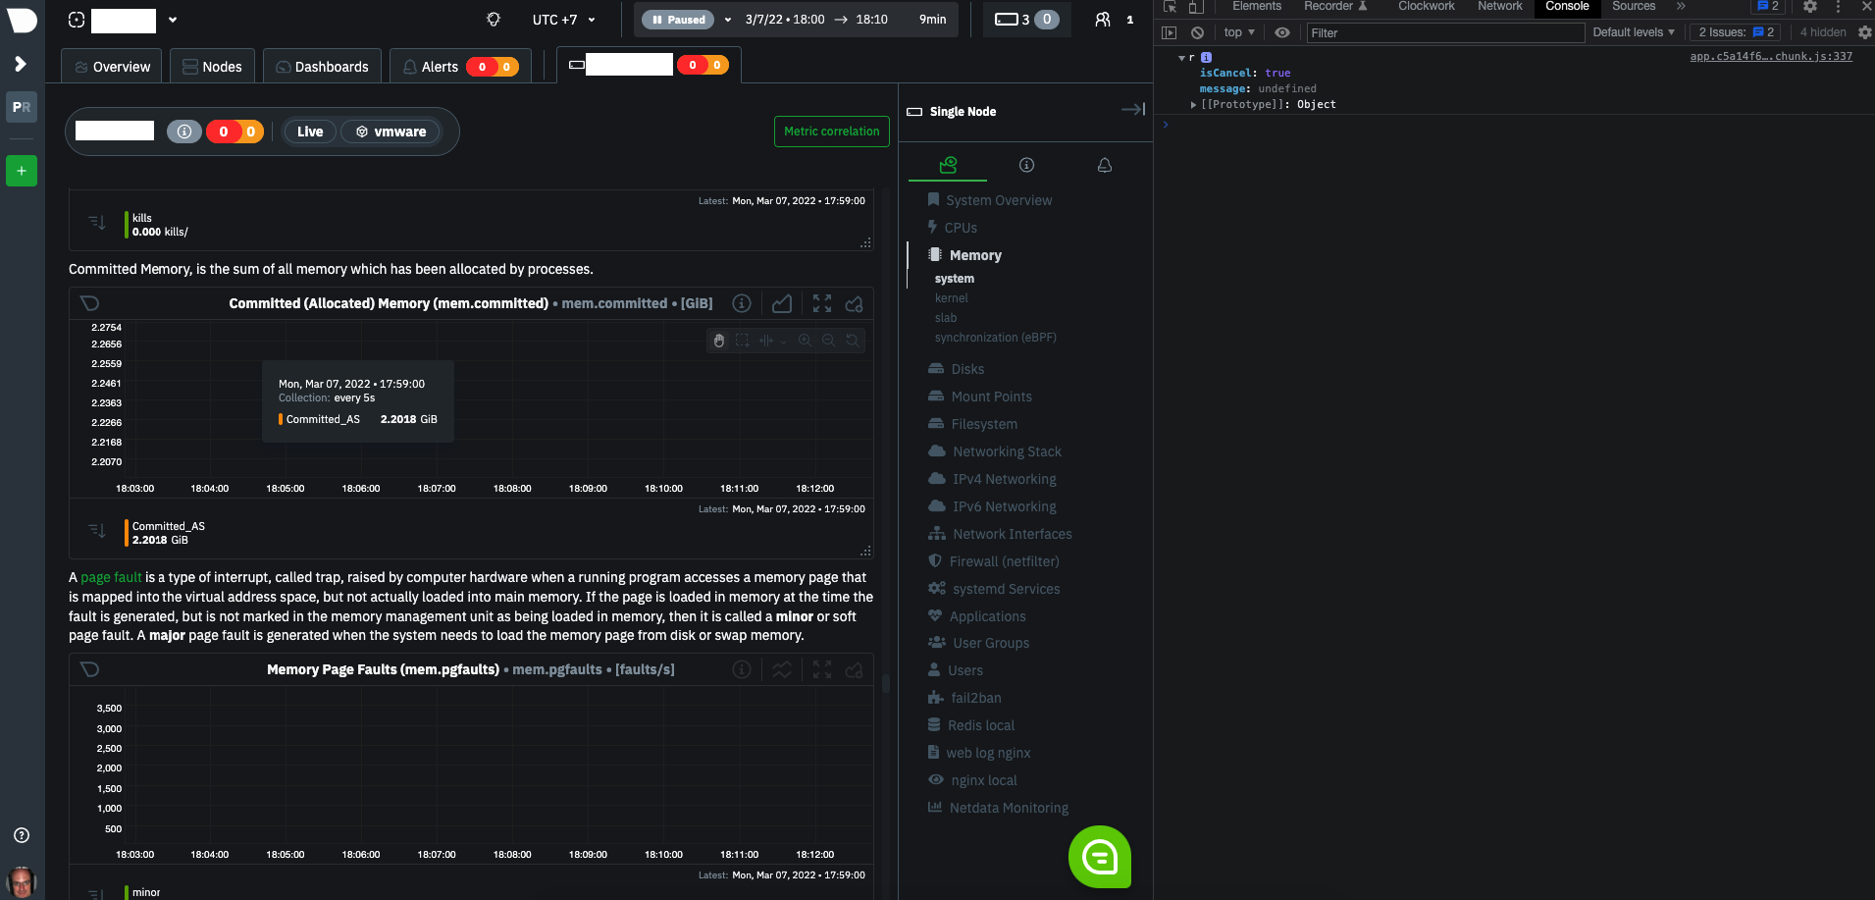
Task: Reset the chart zoom level
Action: pyautogui.click(x=852, y=341)
